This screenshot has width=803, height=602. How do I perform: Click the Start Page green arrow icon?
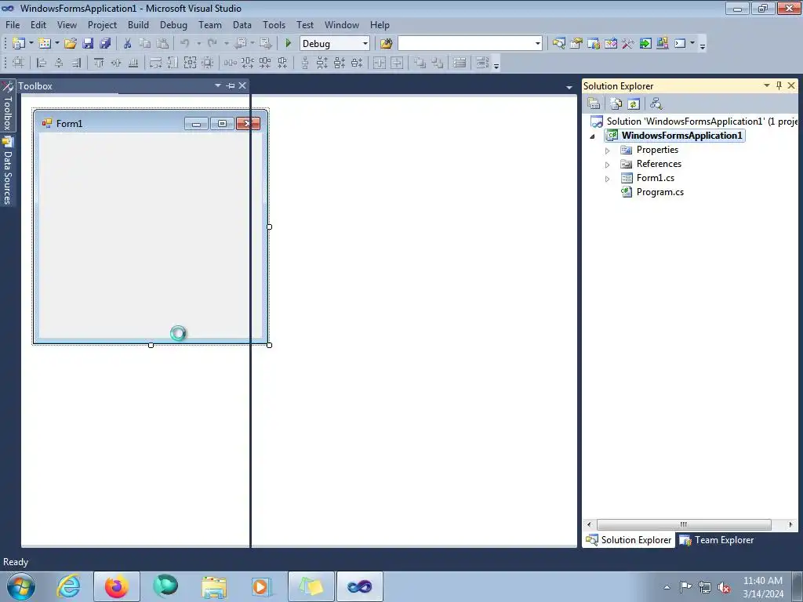click(x=645, y=44)
